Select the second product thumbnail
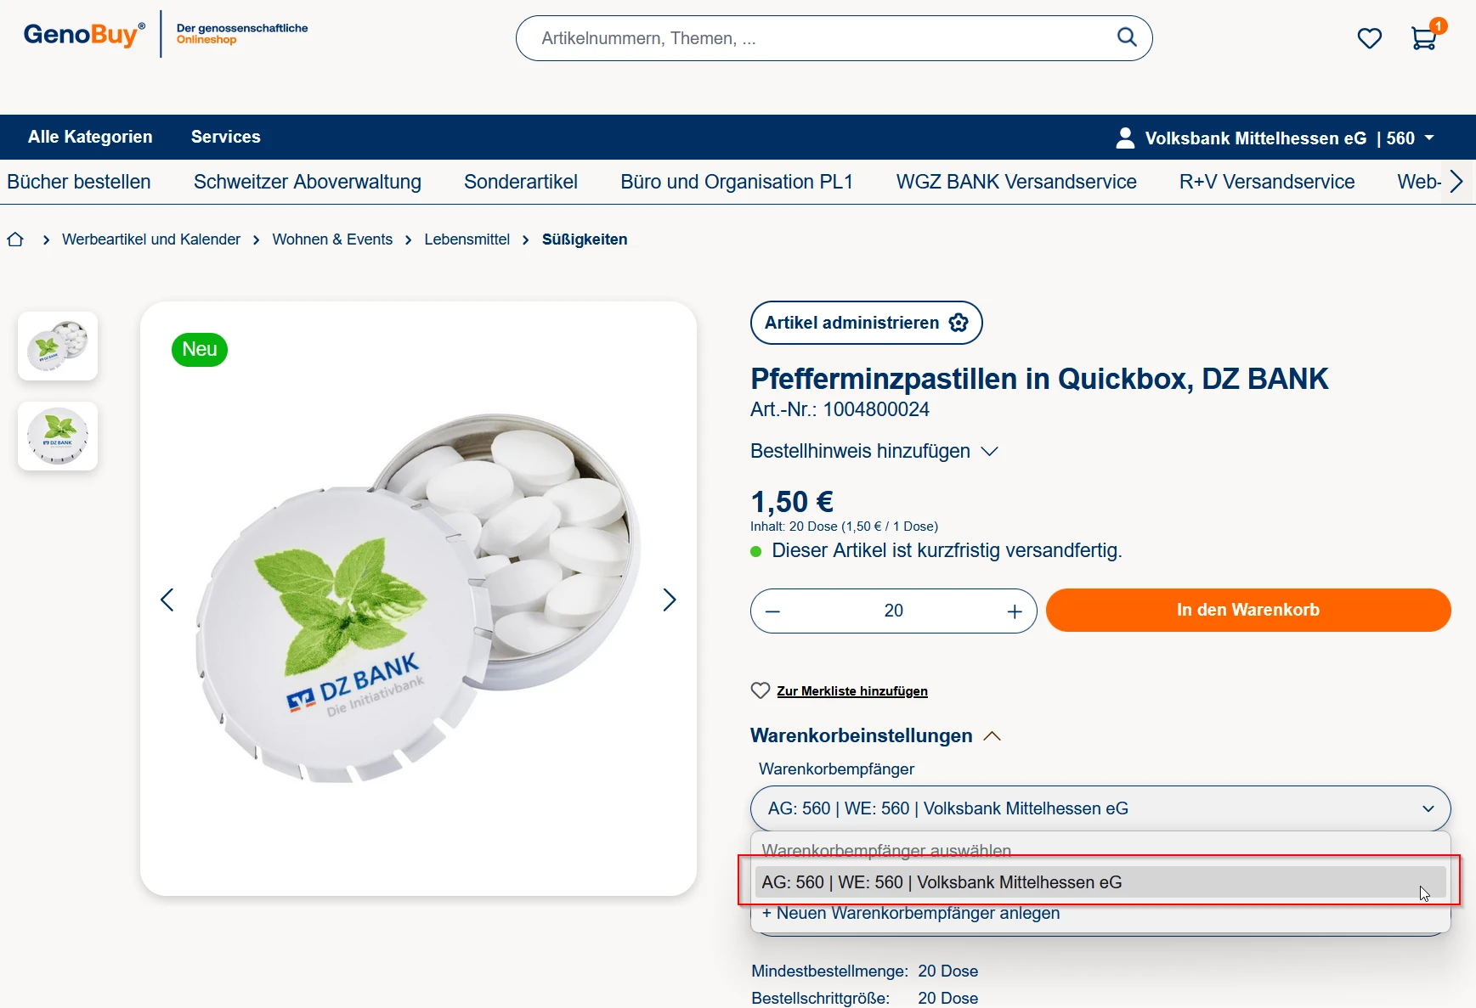 [x=58, y=436]
